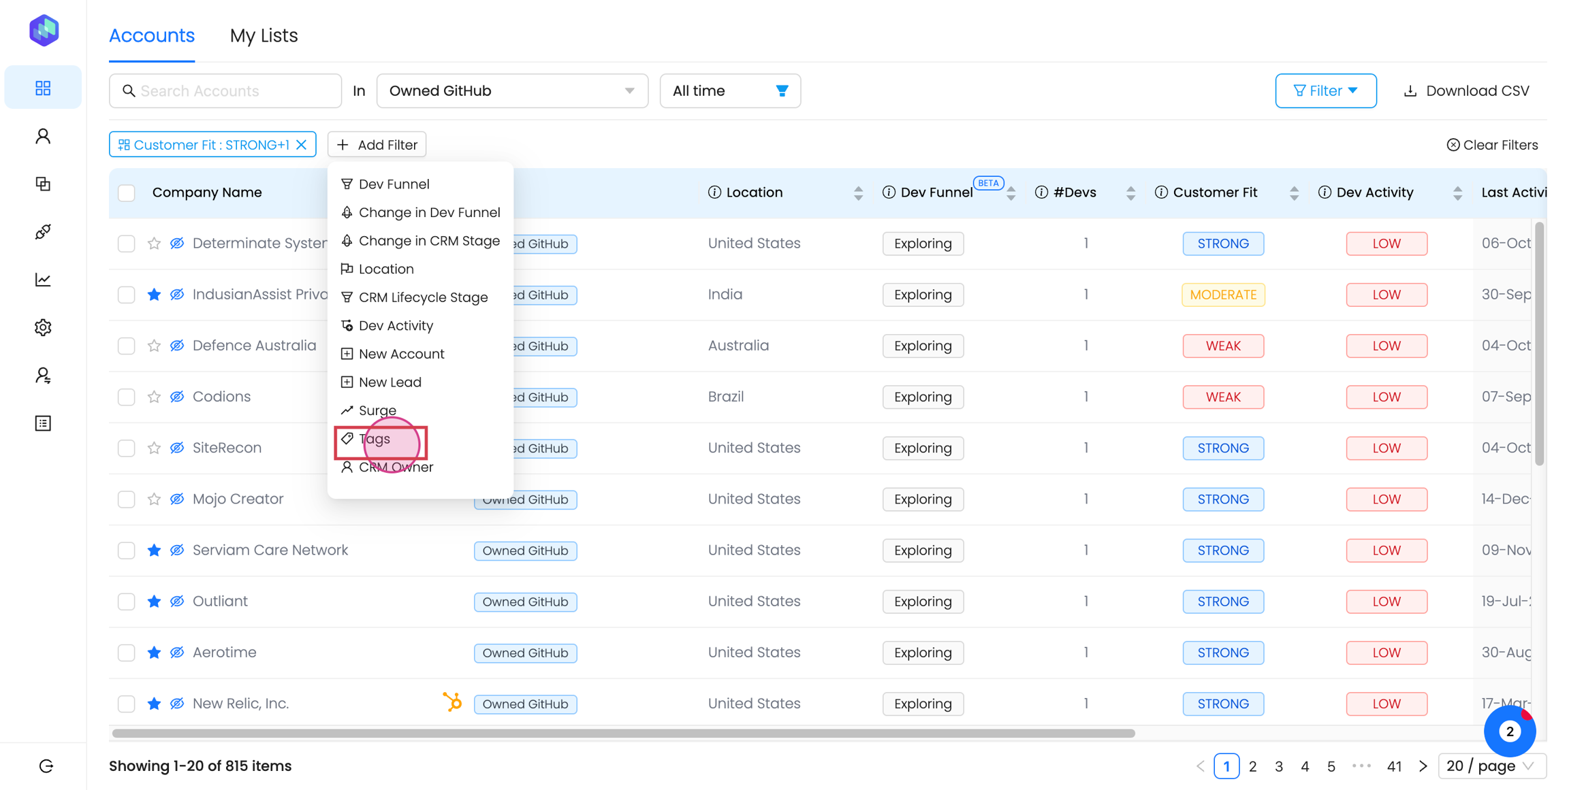
Task: Click Clear Filters link
Action: [x=1492, y=145]
